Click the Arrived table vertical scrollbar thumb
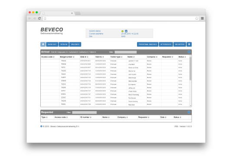 click(x=190, y=69)
